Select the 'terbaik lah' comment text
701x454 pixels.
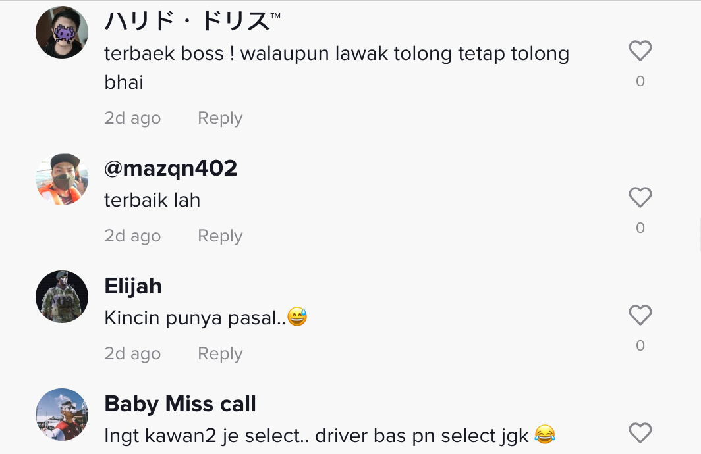click(152, 200)
